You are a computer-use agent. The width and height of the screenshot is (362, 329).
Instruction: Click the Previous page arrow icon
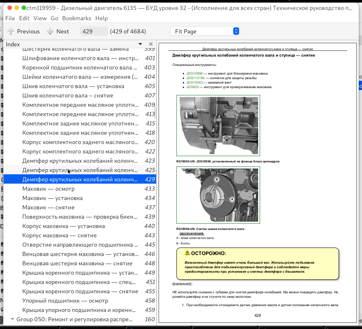coord(11,31)
